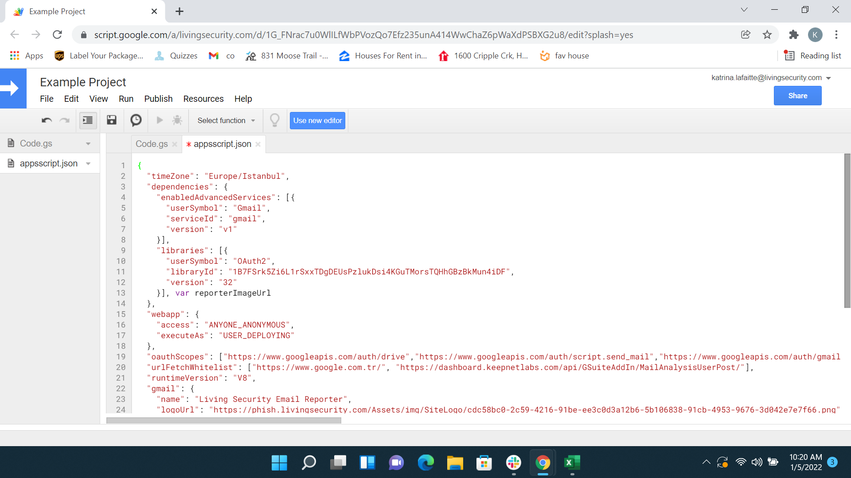Click the blue arrow Apps Script logo
The width and height of the screenshot is (851, 478).
(x=13, y=89)
